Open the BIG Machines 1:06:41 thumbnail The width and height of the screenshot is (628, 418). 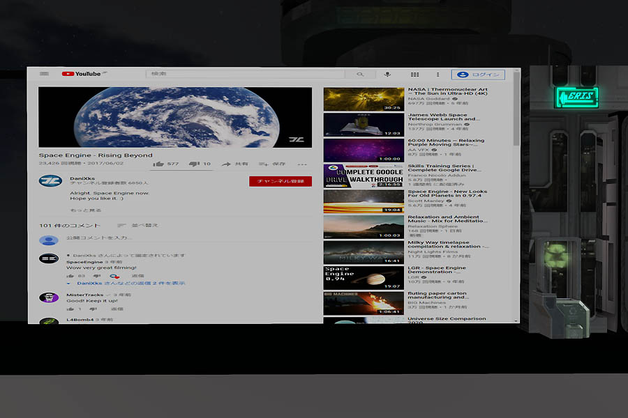point(364,303)
